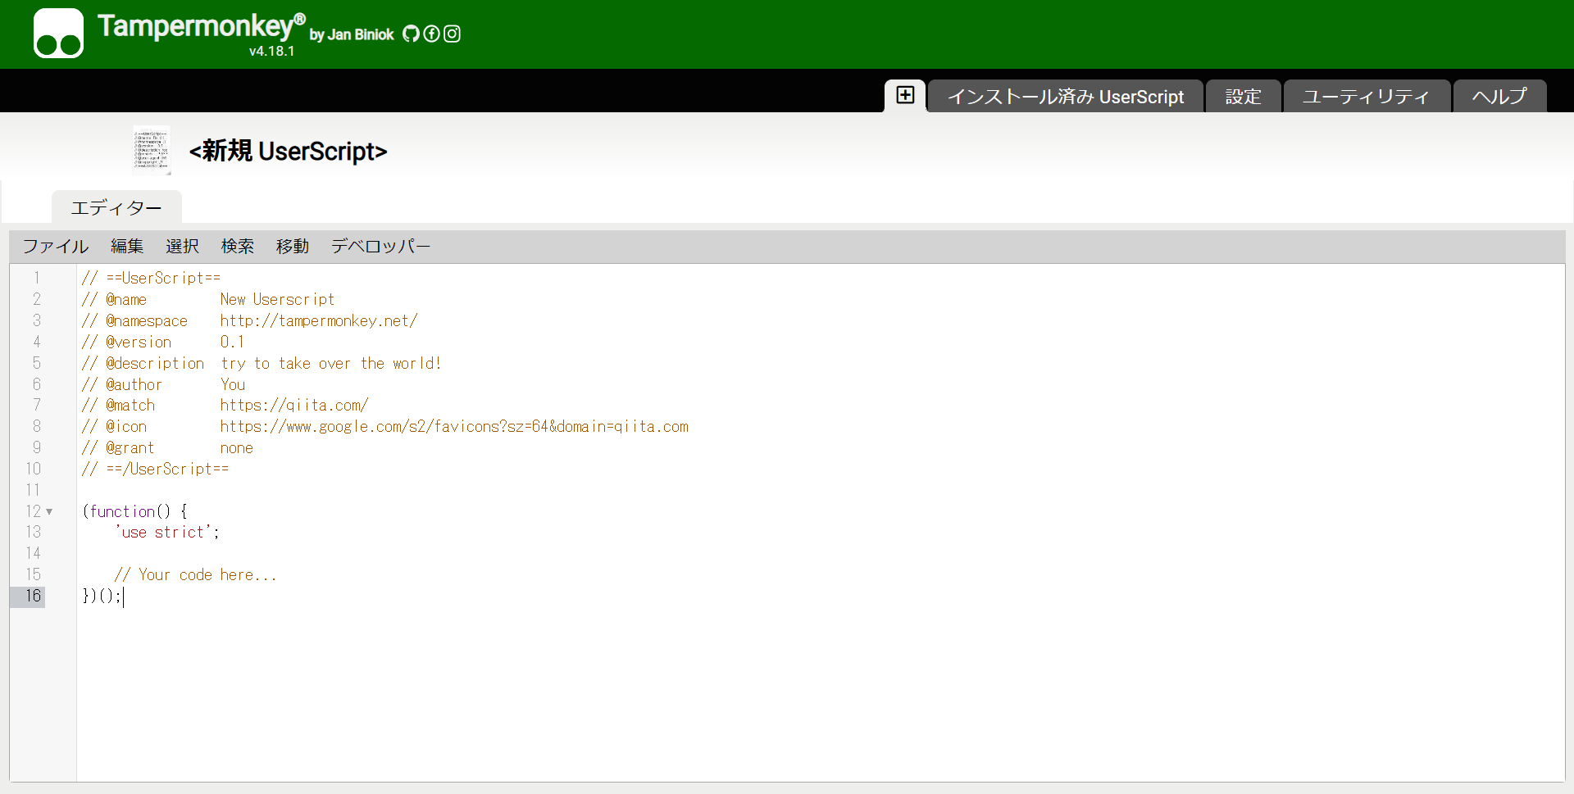The image size is (1574, 794).
Task: Open the GitHub icon in the header
Action: tap(411, 34)
